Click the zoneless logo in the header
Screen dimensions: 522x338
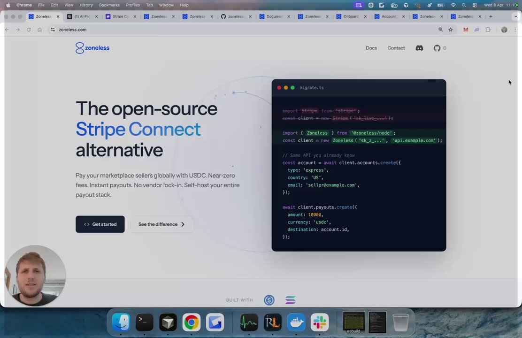pos(92,48)
